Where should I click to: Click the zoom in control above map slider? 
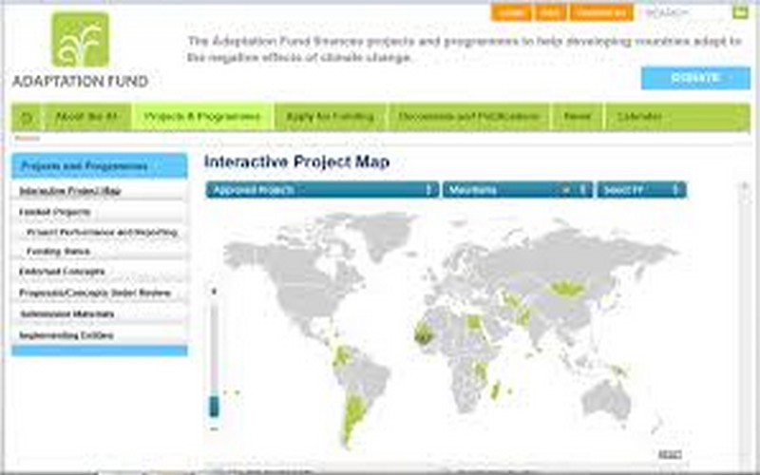pyautogui.click(x=214, y=292)
